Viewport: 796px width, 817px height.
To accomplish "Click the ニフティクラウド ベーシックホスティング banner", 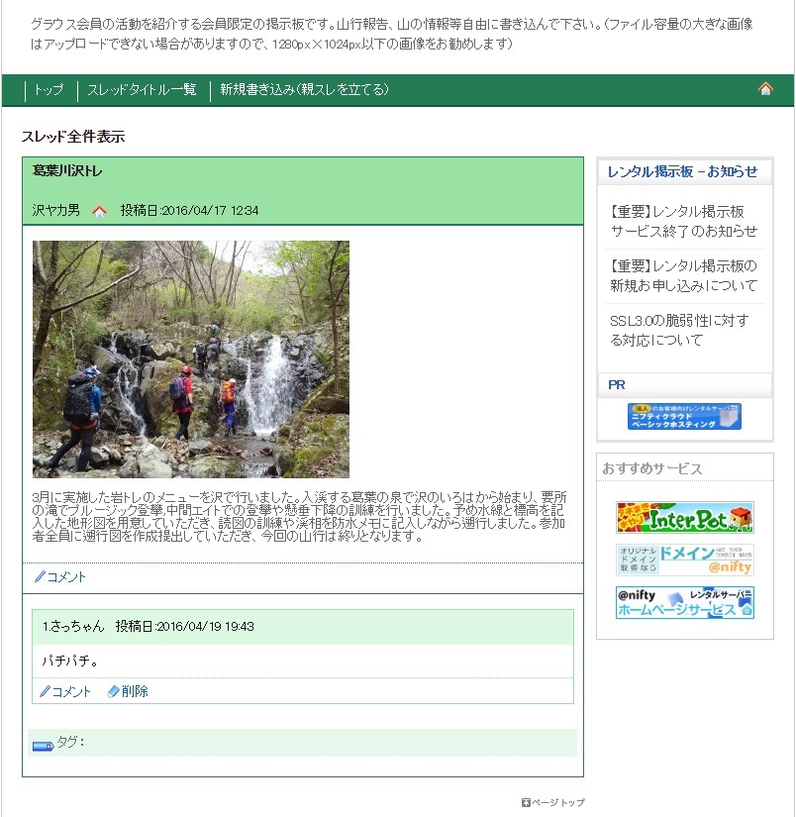I will click(x=684, y=416).
